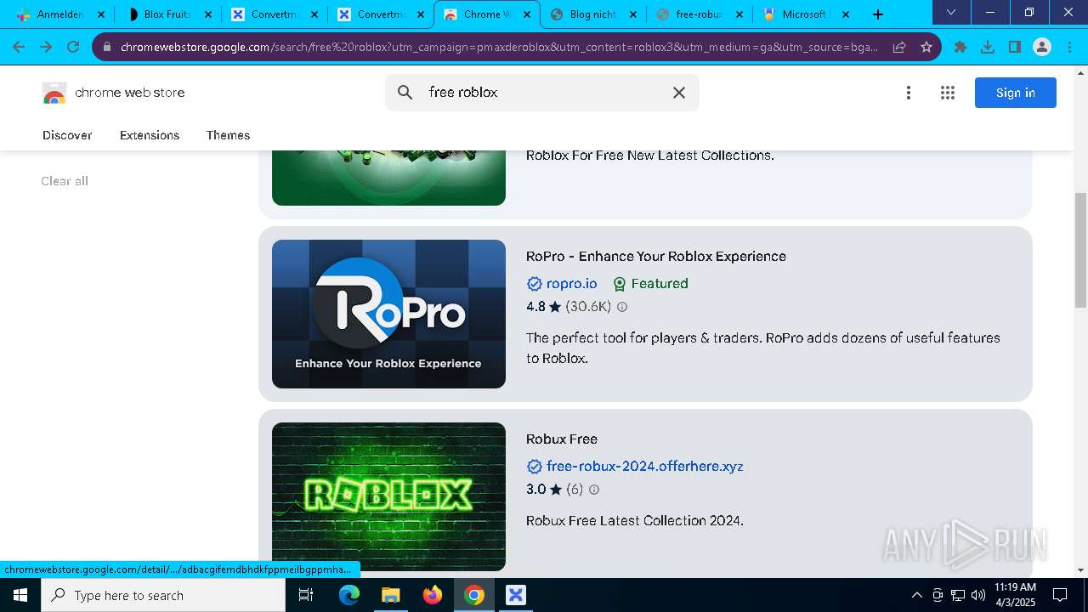Open the Google apps grid
Viewport: 1088px width, 612px height.
948,93
